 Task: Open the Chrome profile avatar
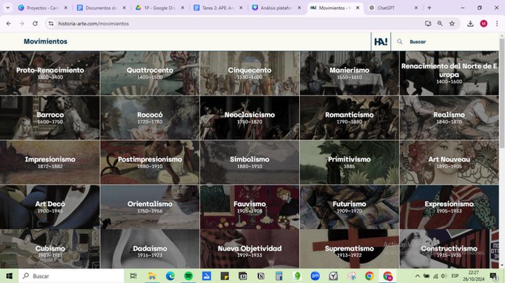(484, 23)
